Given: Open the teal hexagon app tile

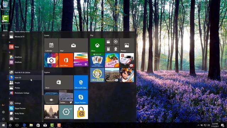Looking at the screenshot, I should pos(66,112).
